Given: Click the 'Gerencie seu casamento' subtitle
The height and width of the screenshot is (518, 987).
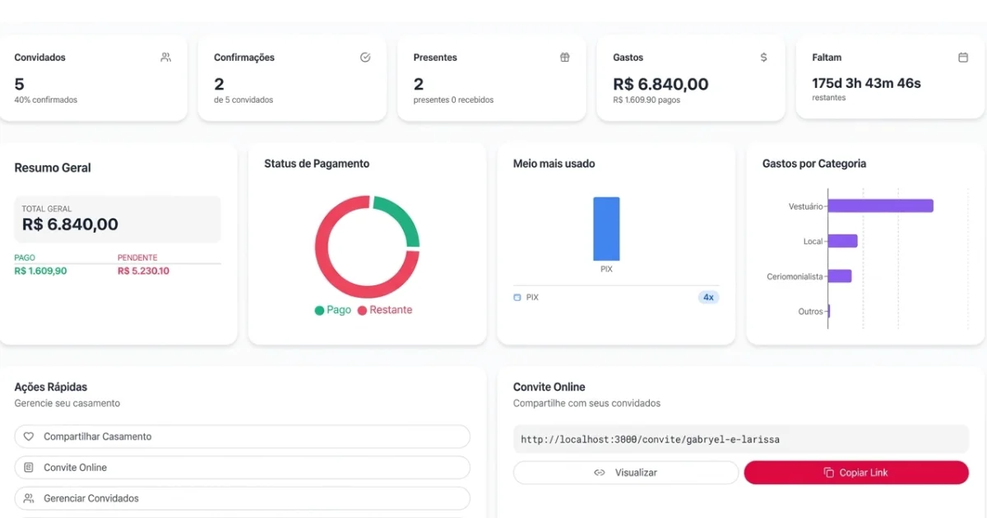Looking at the screenshot, I should (x=67, y=404).
